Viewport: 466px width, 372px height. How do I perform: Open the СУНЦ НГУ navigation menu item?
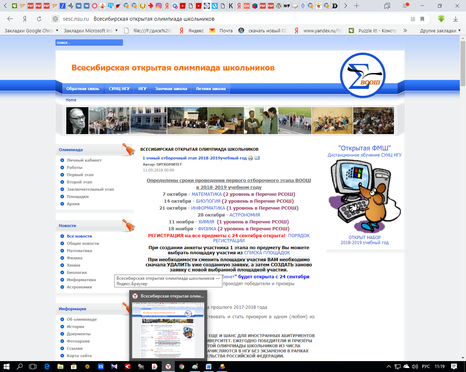[x=119, y=89]
